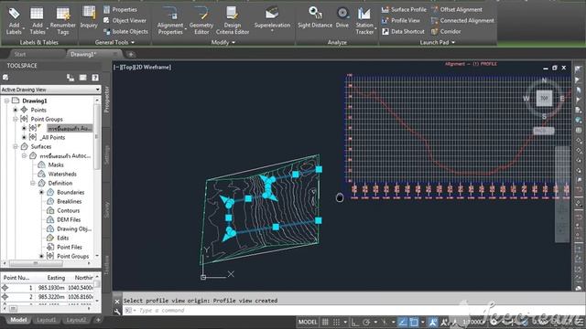
Task: Open status bar customization menu icon
Action: coord(580,322)
